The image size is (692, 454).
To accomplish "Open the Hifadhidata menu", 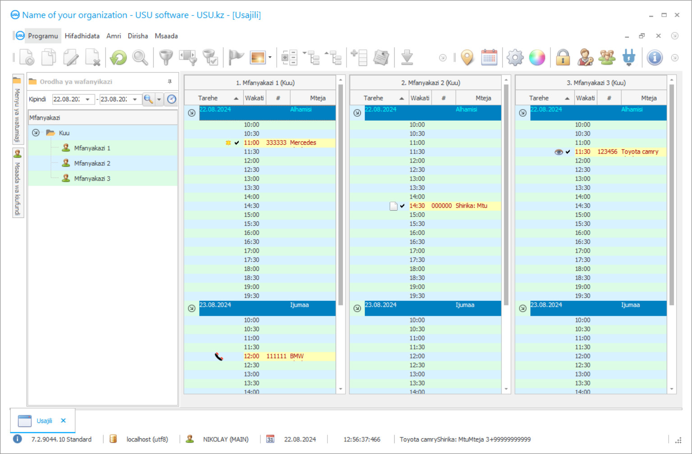I will [82, 36].
